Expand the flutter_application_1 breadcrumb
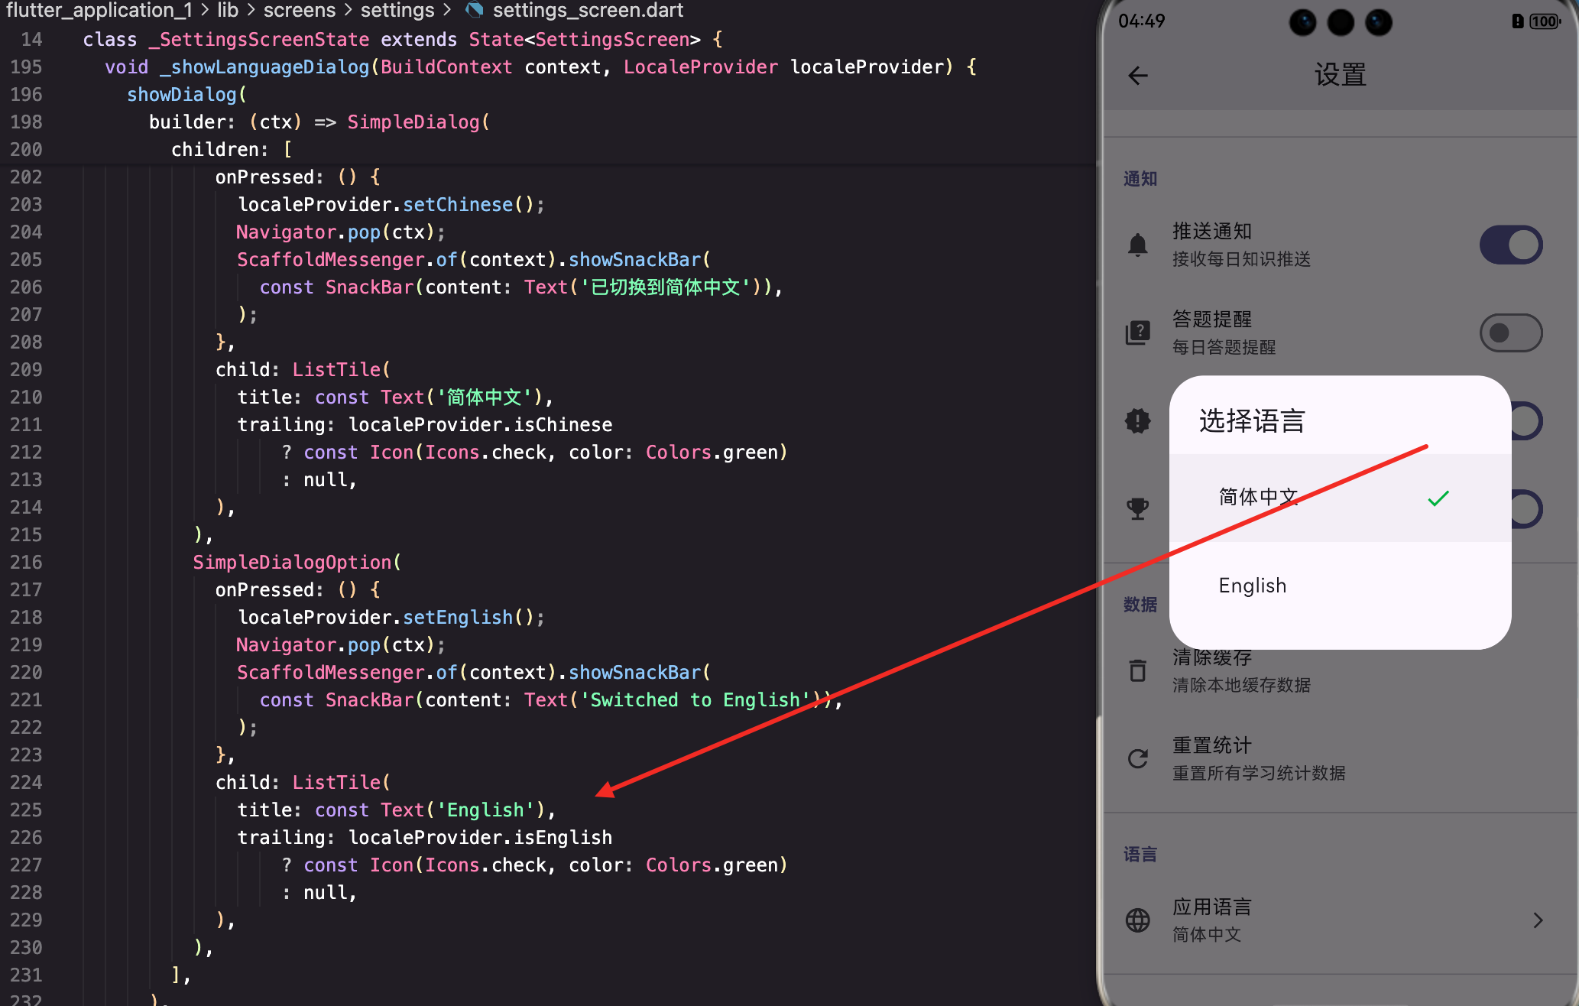1579x1006 pixels. (99, 10)
